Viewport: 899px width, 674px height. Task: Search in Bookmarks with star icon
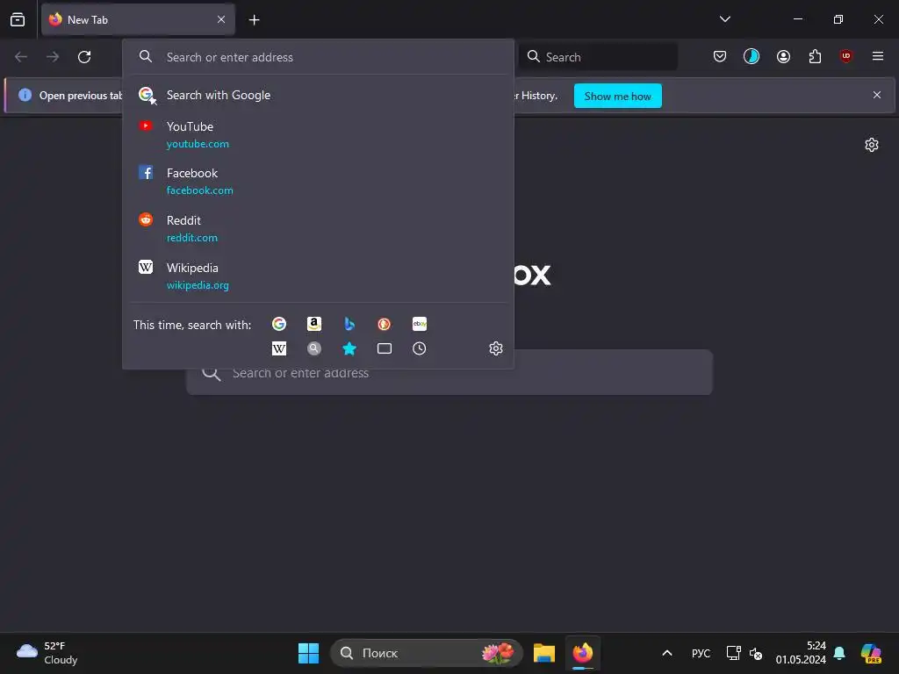pos(349,348)
